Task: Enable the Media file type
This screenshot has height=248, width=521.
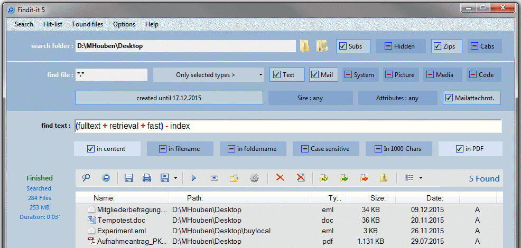Action: click(443, 75)
